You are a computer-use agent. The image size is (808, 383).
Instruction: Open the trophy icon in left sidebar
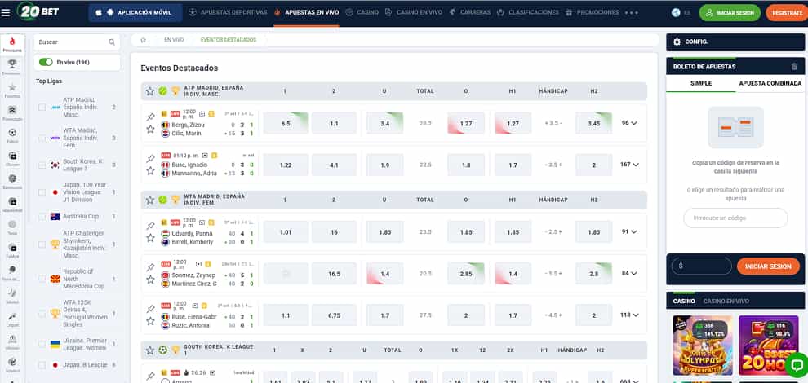point(12,64)
